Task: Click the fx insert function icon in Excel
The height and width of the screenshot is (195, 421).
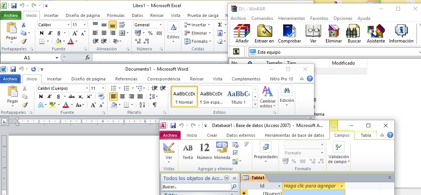Action: point(88,57)
